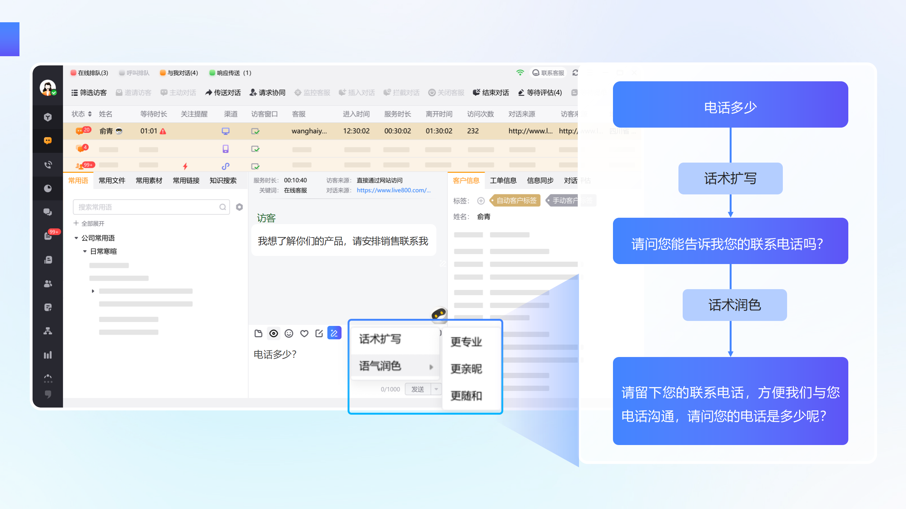Click the orange chat bubble sidebar icon
The width and height of the screenshot is (906, 509).
[48, 141]
